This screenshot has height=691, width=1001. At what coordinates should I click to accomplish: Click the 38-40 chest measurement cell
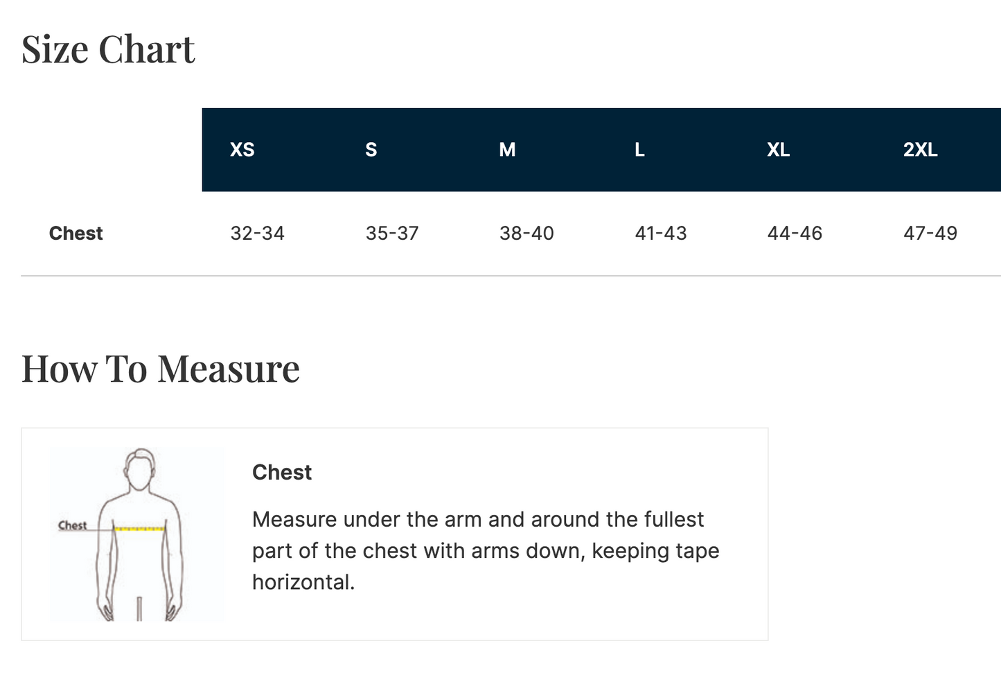coord(526,234)
